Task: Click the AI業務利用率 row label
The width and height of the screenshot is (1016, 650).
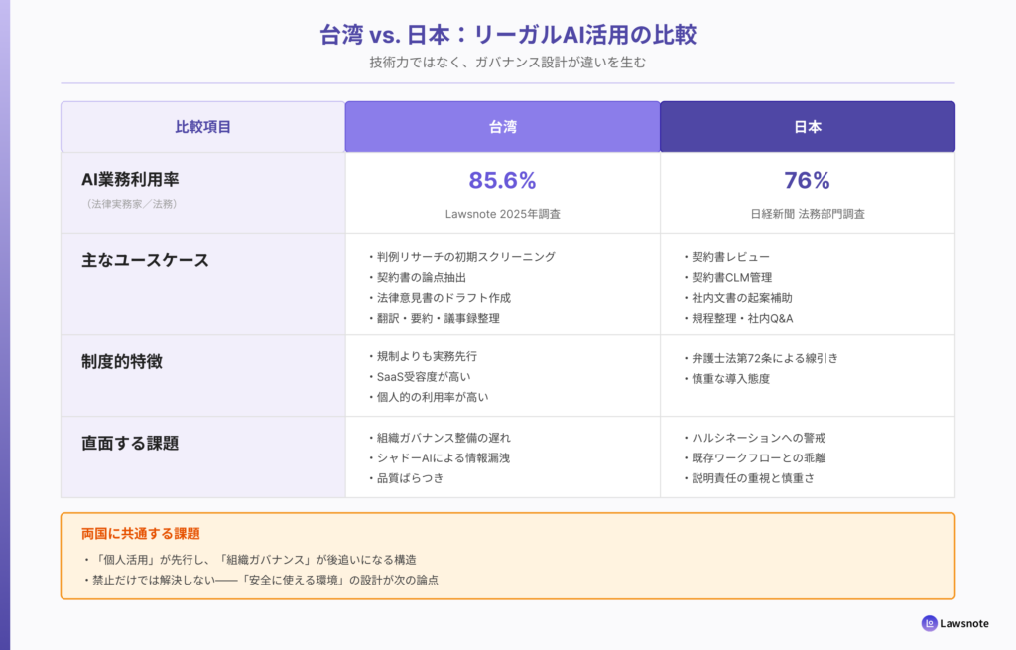Action: click(x=130, y=179)
